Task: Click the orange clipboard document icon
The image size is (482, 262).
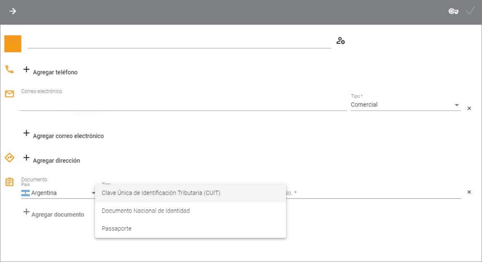Action: coord(9,182)
